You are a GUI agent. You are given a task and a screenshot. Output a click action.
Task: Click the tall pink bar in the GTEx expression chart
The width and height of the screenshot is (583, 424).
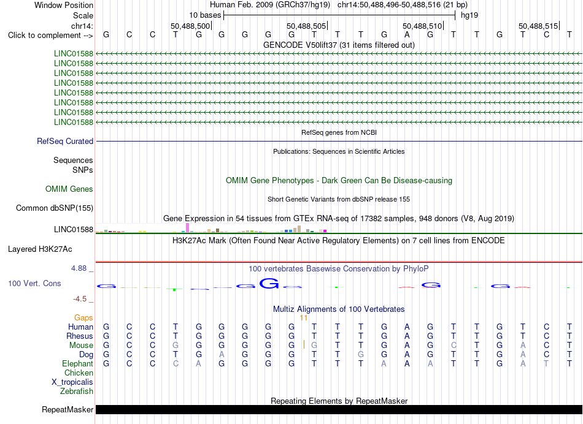[x=187, y=227]
